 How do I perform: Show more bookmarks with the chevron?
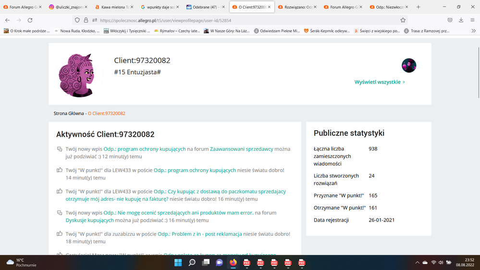473,31
